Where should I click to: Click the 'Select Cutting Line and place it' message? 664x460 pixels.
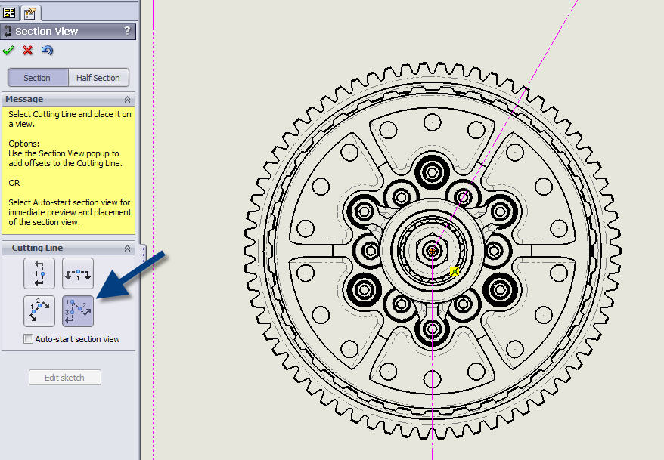pyautogui.click(x=70, y=119)
